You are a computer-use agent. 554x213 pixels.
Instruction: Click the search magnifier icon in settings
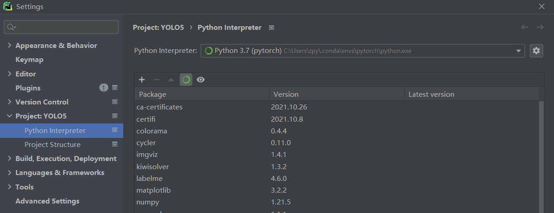tap(11, 27)
